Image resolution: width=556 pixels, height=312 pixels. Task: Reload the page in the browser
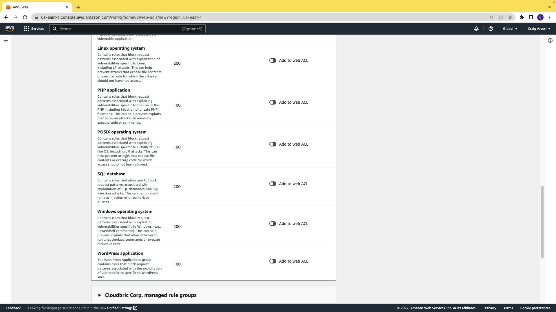(25, 17)
